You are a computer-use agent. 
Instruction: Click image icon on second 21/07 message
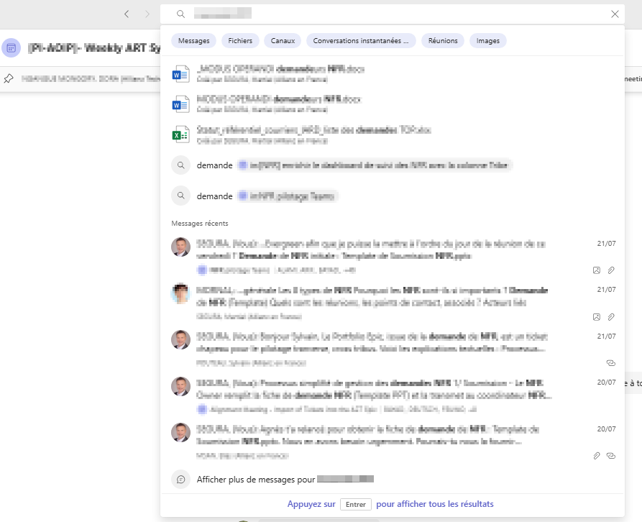click(x=597, y=317)
